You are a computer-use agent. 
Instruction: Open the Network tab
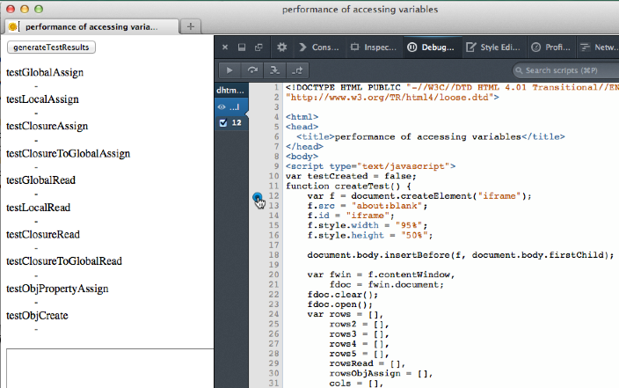(601, 48)
